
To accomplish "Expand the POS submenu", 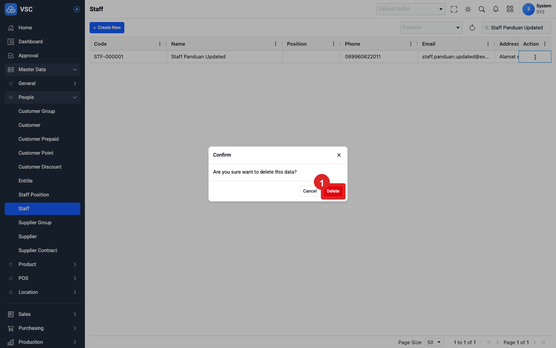I will pos(42,278).
